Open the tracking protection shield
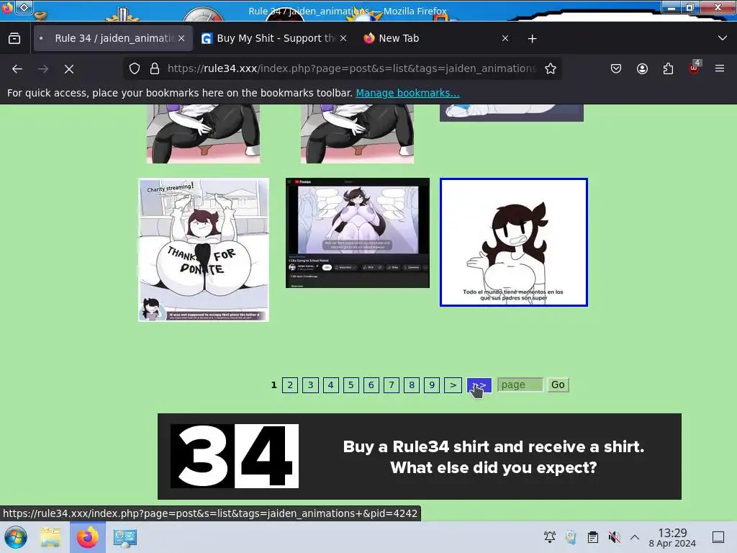This screenshot has height=553, width=737. [135, 68]
